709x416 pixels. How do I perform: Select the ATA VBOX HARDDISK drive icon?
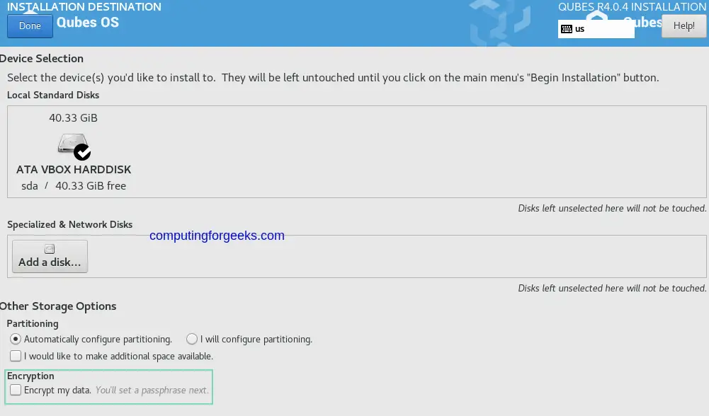(x=74, y=146)
